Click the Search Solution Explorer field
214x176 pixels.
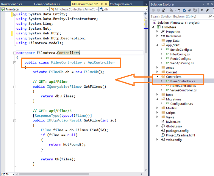tap(179, 17)
